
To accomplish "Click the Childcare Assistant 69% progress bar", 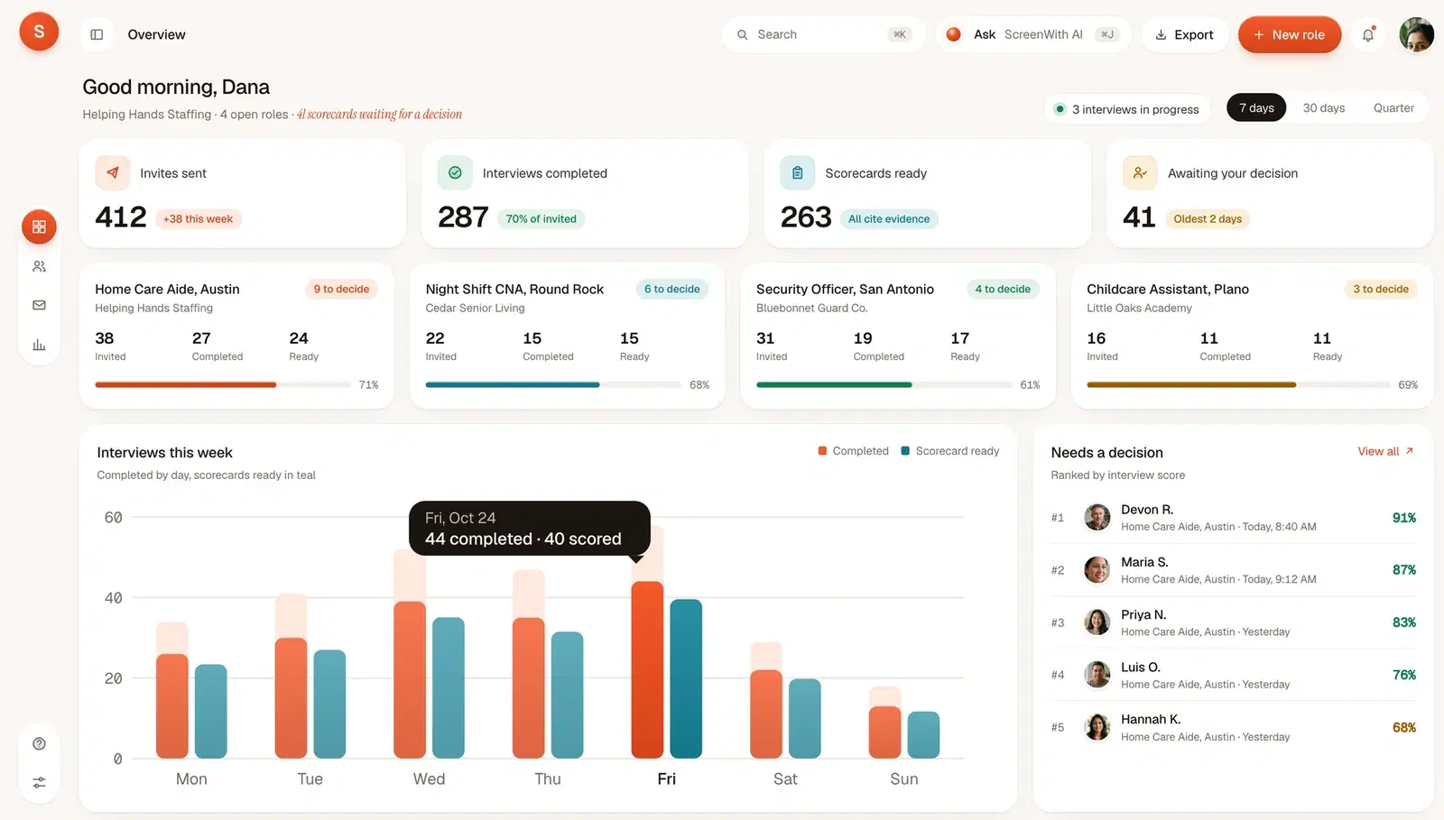I will [1238, 385].
